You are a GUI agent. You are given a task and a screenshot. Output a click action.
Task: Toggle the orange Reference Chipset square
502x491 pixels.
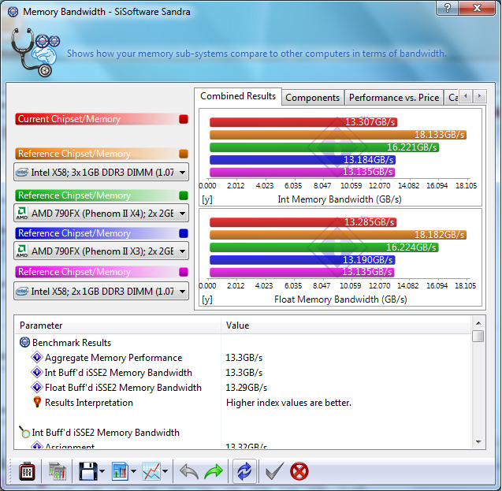[184, 154]
